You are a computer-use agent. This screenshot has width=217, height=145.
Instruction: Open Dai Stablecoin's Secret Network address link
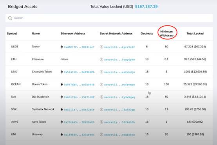click(119, 97)
